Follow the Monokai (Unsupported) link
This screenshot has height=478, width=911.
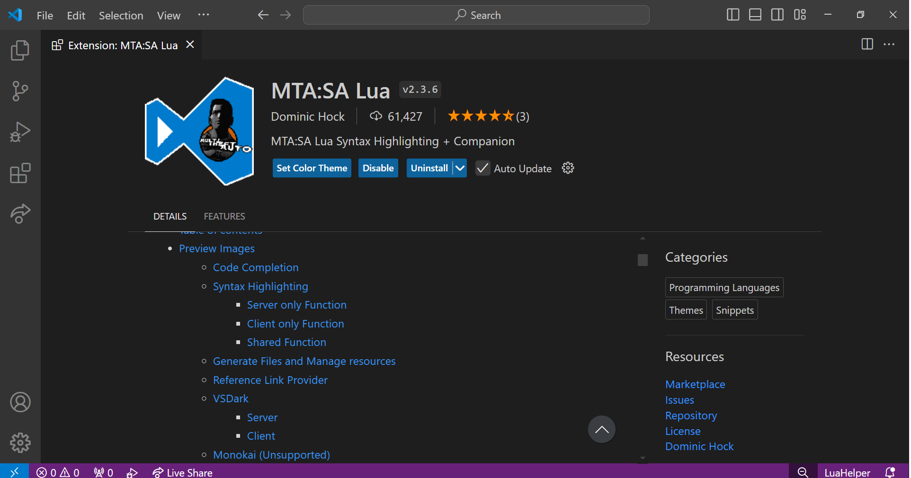click(x=271, y=455)
